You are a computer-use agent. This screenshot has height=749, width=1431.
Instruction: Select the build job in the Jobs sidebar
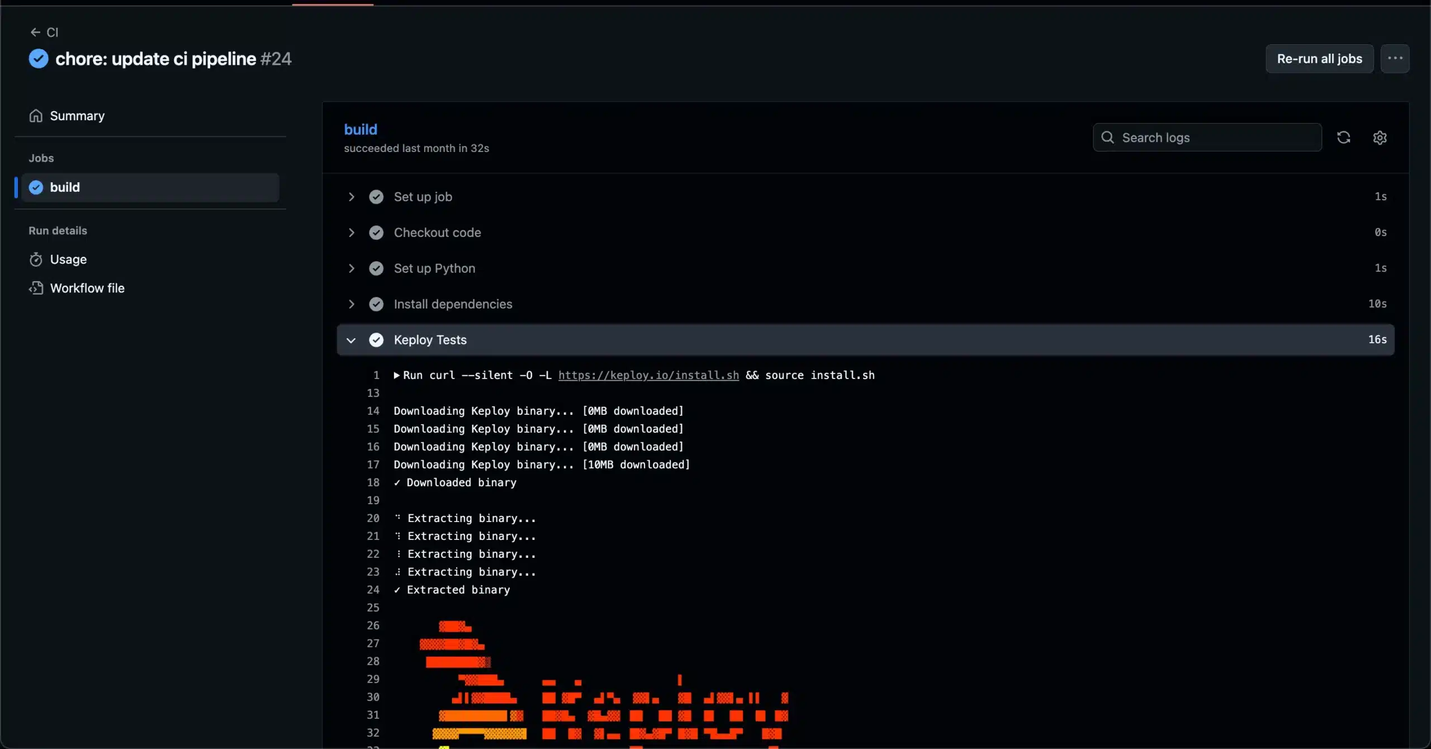65,187
